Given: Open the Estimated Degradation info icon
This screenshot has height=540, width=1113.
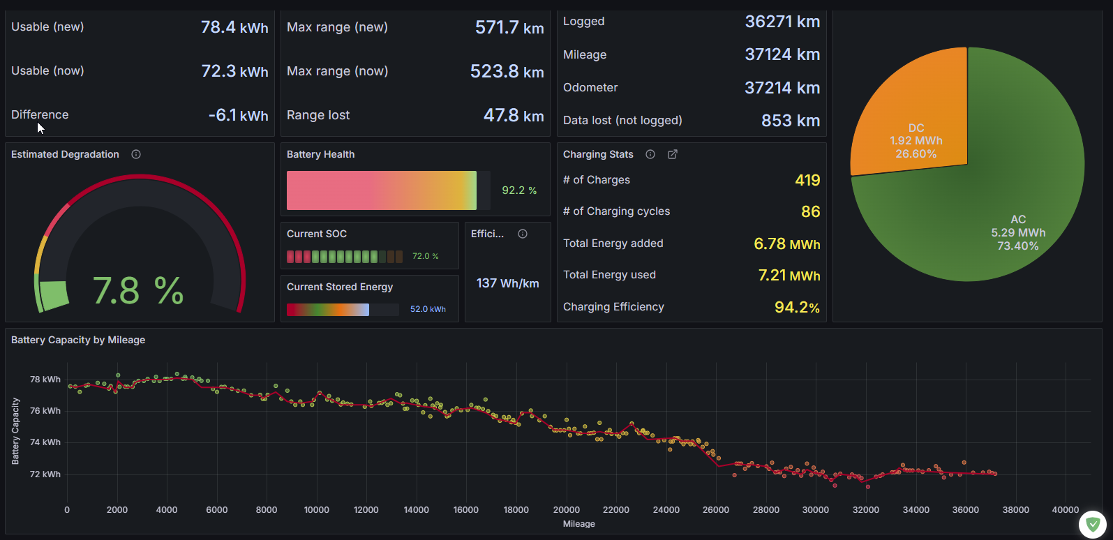Looking at the screenshot, I should pyautogui.click(x=136, y=154).
